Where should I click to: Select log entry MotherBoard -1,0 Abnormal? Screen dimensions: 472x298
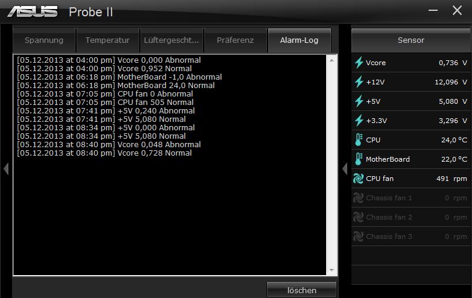point(119,77)
